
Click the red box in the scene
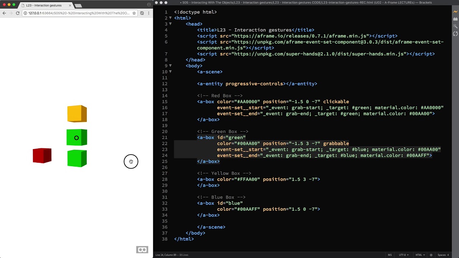coord(42,156)
